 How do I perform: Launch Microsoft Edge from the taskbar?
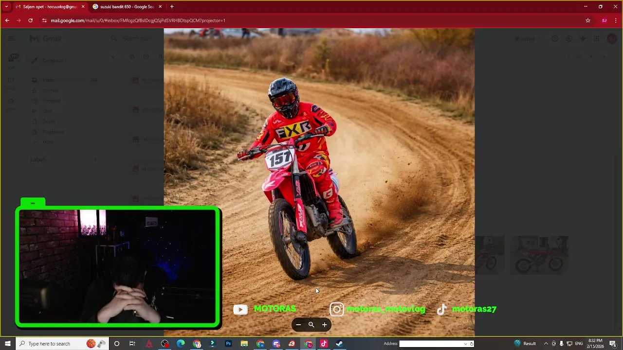tap(181, 344)
